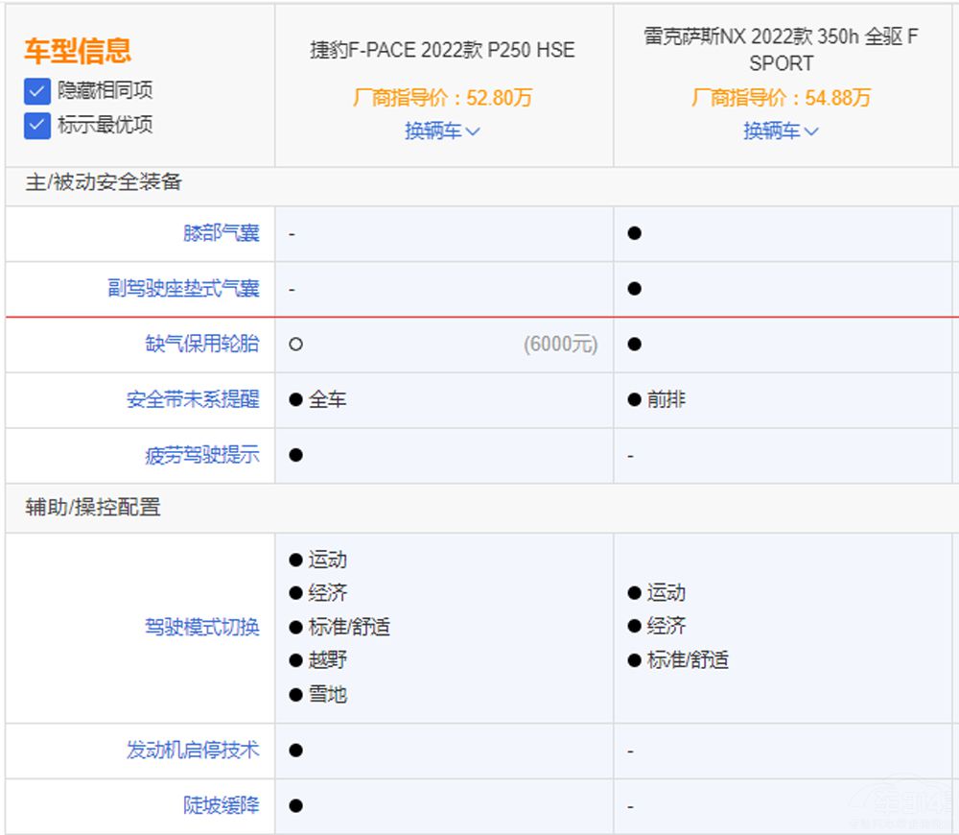Open the 发动机启停技术 link
The width and height of the screenshot is (959, 835).
[x=193, y=750]
